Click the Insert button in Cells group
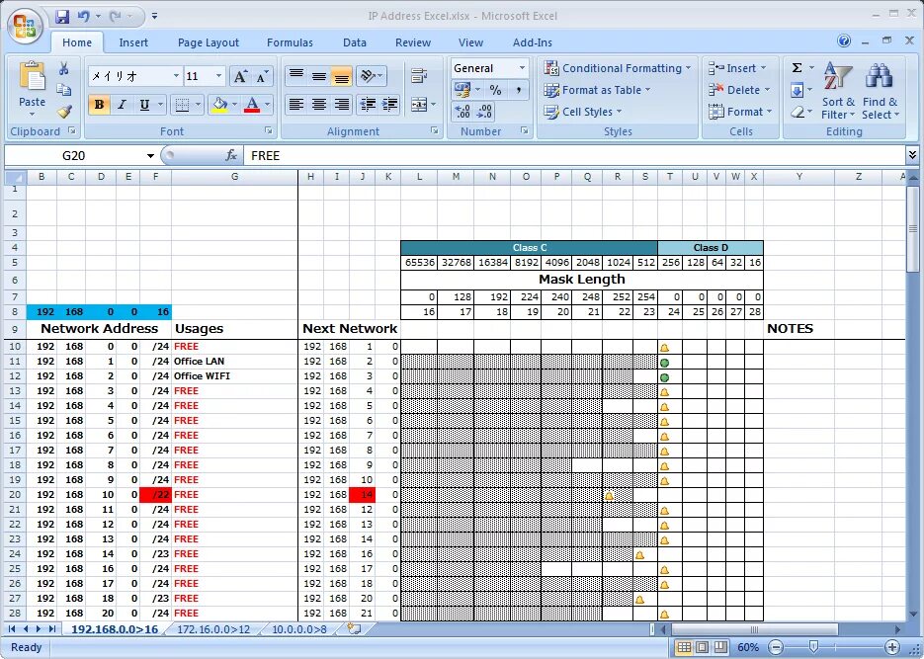 click(736, 68)
